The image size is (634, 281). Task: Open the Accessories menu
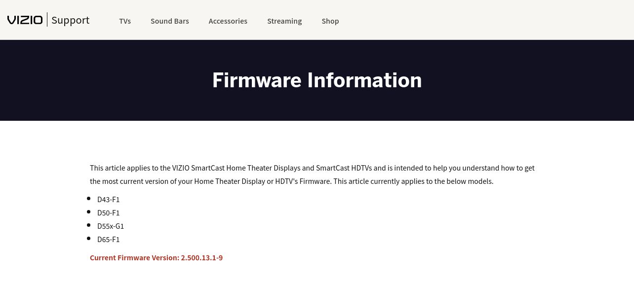228,21
